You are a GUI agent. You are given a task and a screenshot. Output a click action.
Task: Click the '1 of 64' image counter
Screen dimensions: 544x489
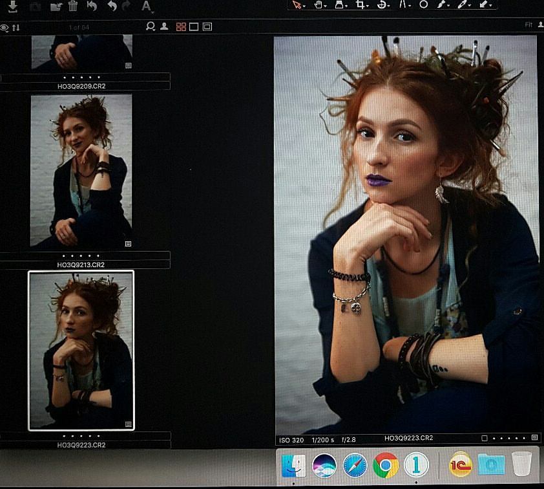tap(79, 27)
